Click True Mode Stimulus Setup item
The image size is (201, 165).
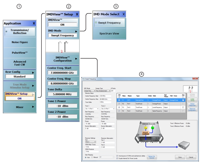coord(20,86)
